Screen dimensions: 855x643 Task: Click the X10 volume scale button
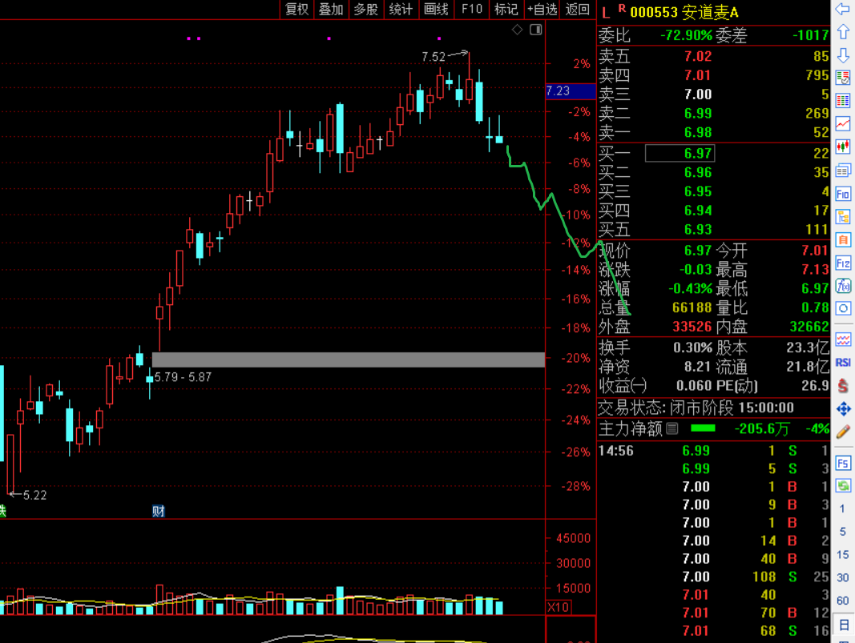pyautogui.click(x=558, y=607)
